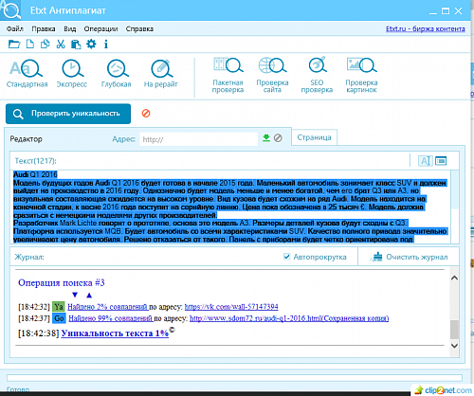Create a new document with blank page icon

point(30,45)
